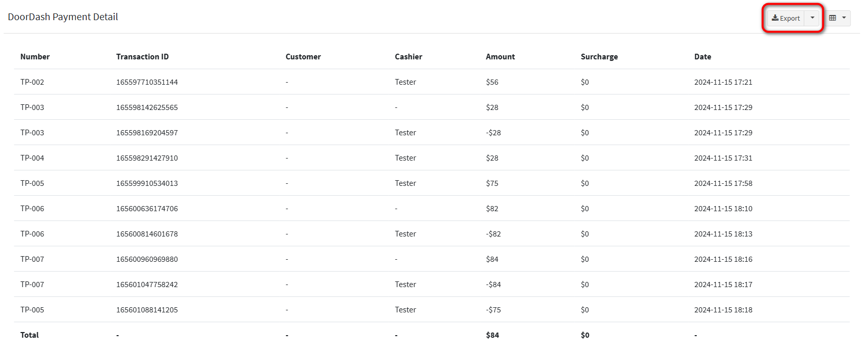
Task: Select transaction ID 165600636174706
Action: 147,209
